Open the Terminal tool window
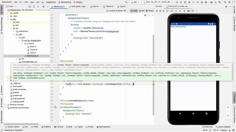The height and width of the screenshot is (132, 236). (59, 127)
